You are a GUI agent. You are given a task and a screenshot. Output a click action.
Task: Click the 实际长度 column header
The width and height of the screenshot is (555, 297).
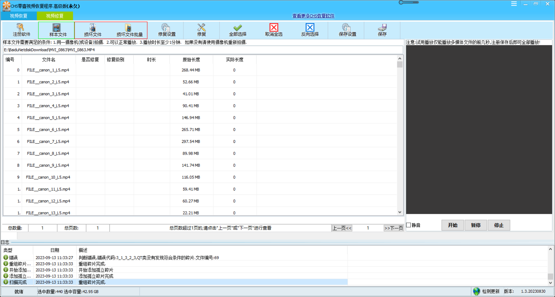[234, 60]
